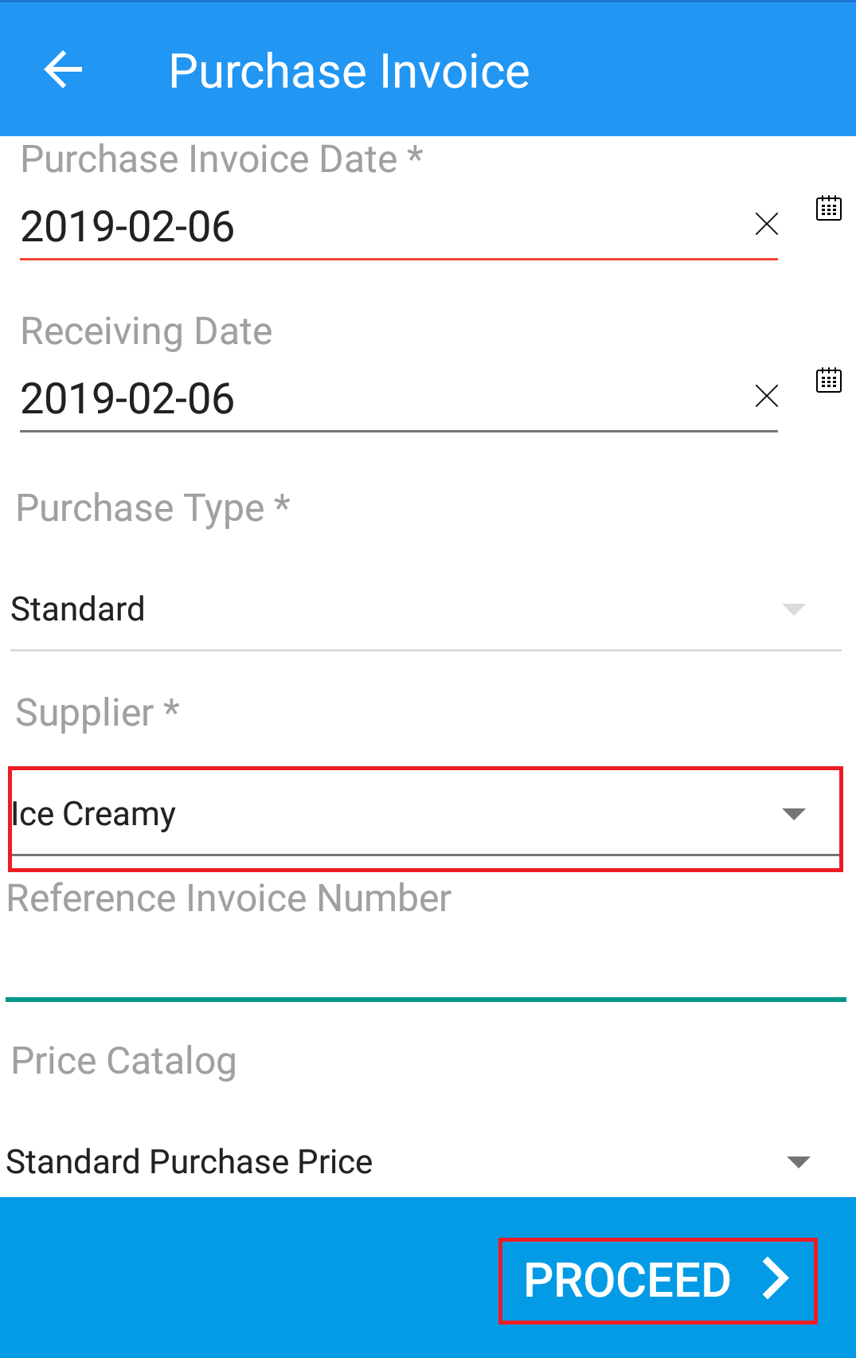Focus the Receiving Date text field
This screenshot has width=856, height=1358.
click(x=398, y=399)
